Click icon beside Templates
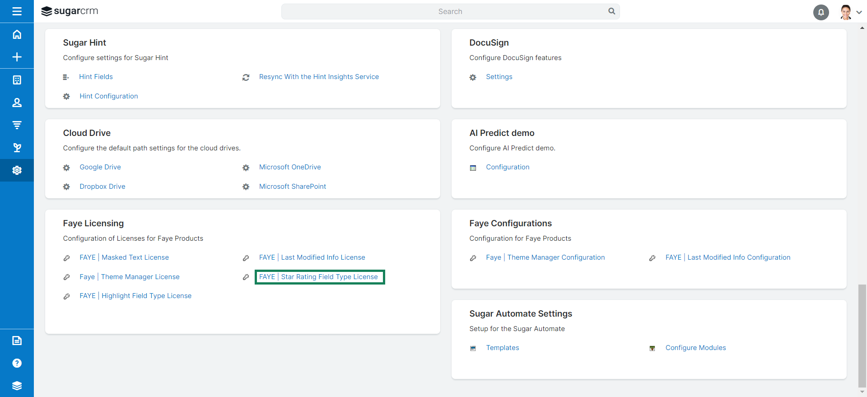 (473, 348)
